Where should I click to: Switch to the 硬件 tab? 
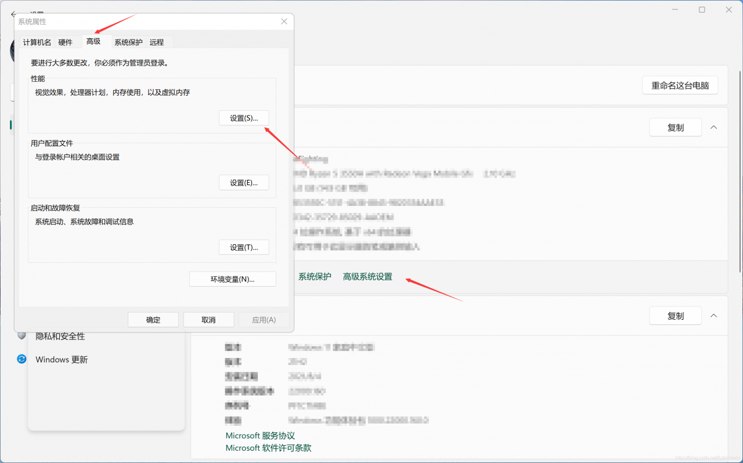tap(66, 42)
